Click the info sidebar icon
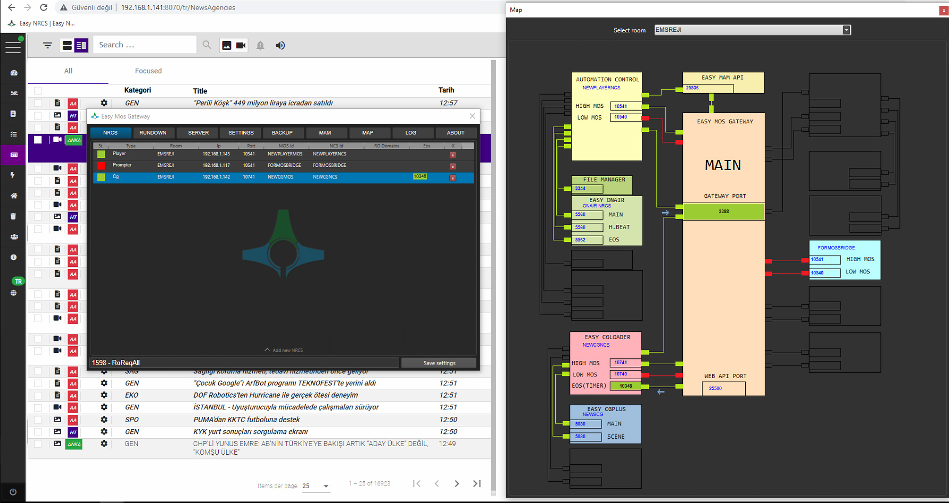The width and height of the screenshot is (949, 503). 14,257
